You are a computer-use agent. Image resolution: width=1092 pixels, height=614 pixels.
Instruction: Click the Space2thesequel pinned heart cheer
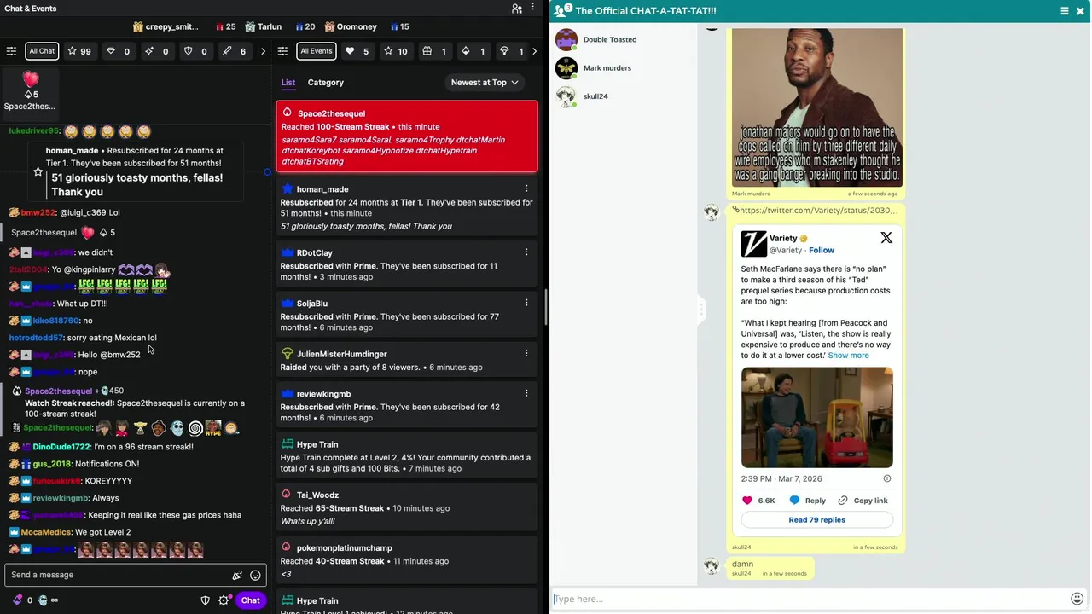[30, 91]
